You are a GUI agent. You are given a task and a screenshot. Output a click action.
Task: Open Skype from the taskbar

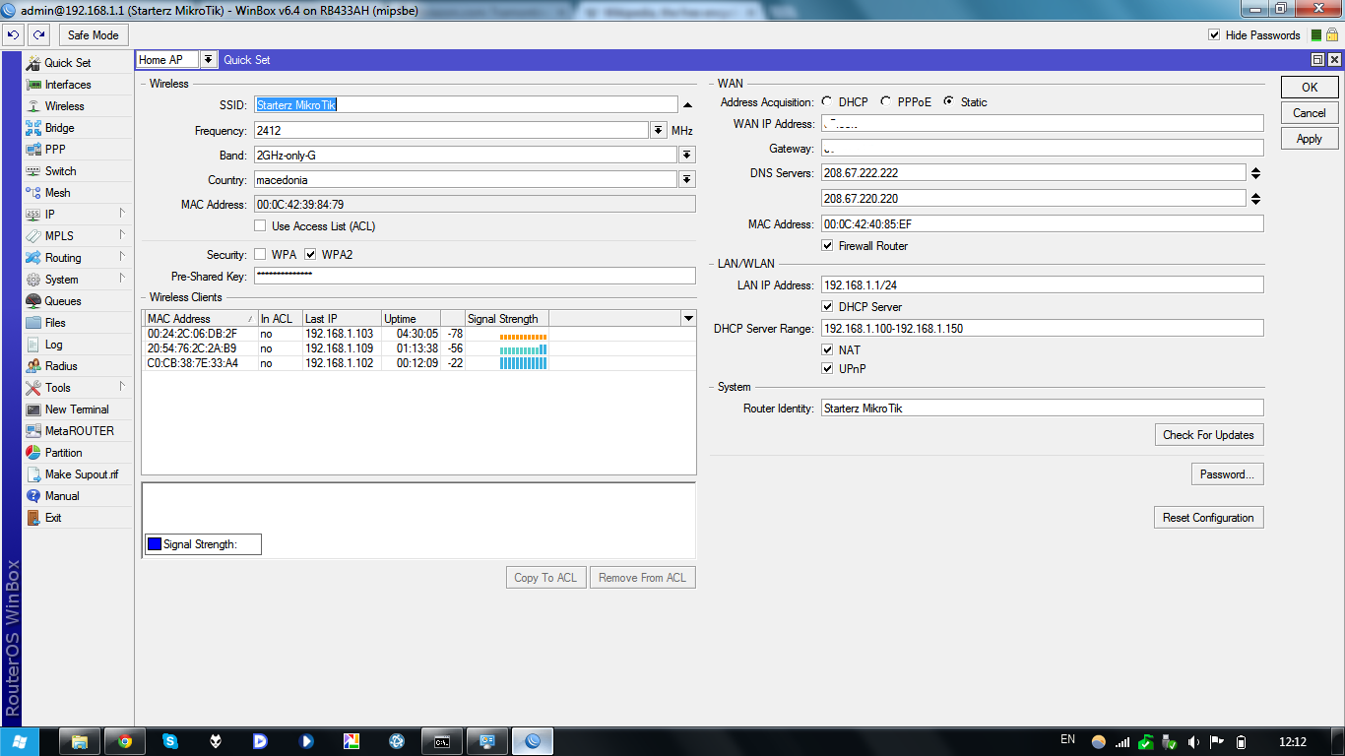[170, 741]
